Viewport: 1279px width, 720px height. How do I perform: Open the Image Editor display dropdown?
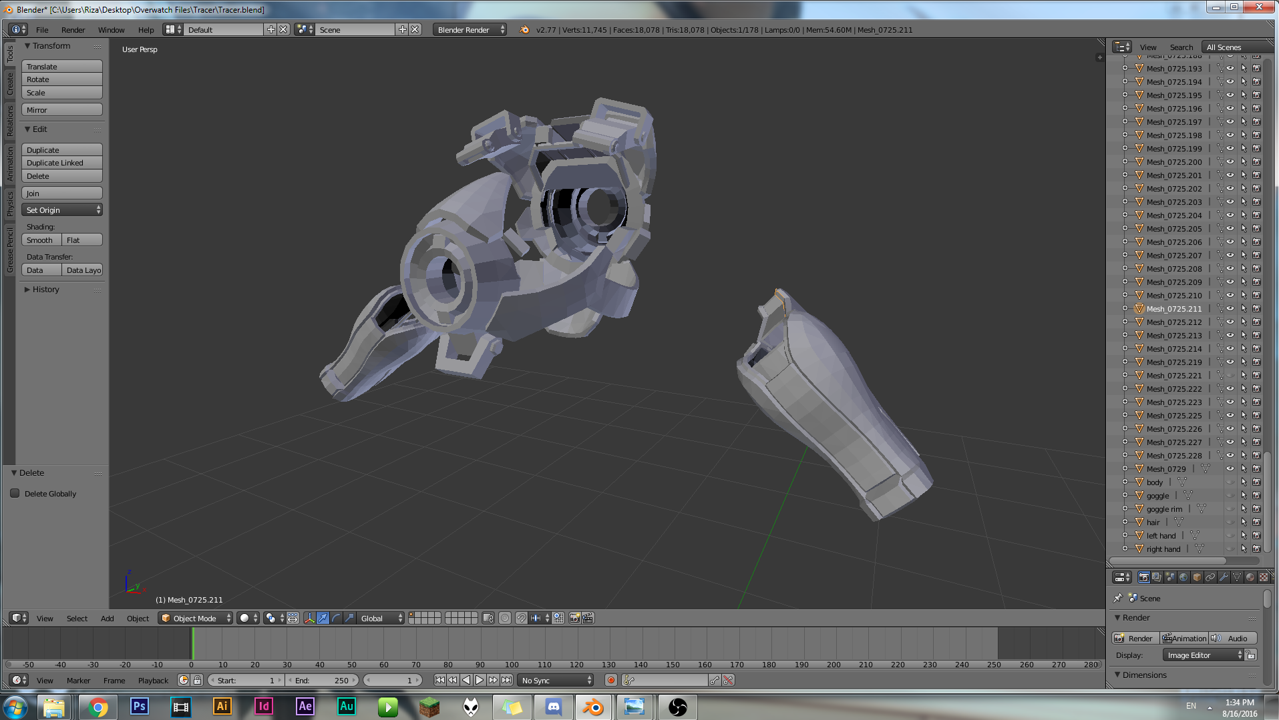pos(1203,655)
